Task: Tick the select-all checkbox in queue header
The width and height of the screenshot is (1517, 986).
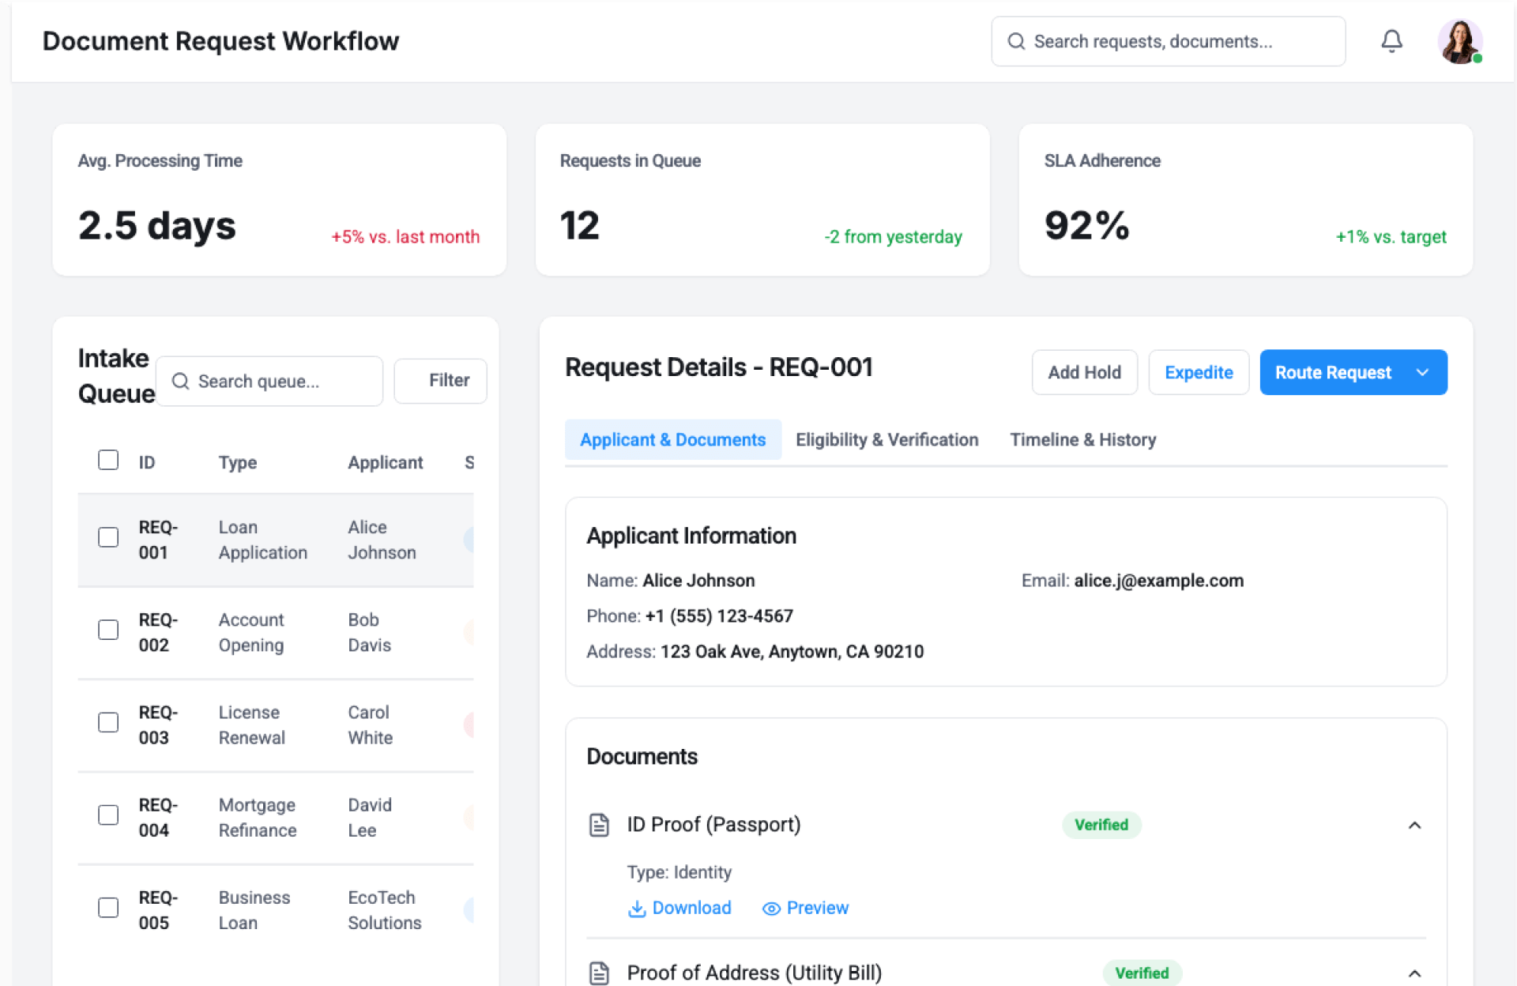Action: 108,460
